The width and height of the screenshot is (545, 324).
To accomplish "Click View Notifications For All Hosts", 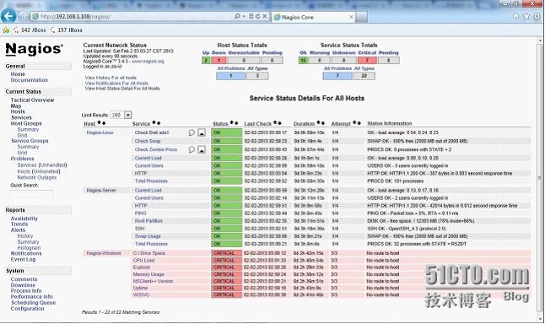I will [x=116, y=84].
